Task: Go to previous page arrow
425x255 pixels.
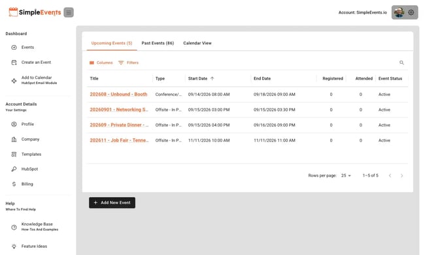Action: pos(390,175)
